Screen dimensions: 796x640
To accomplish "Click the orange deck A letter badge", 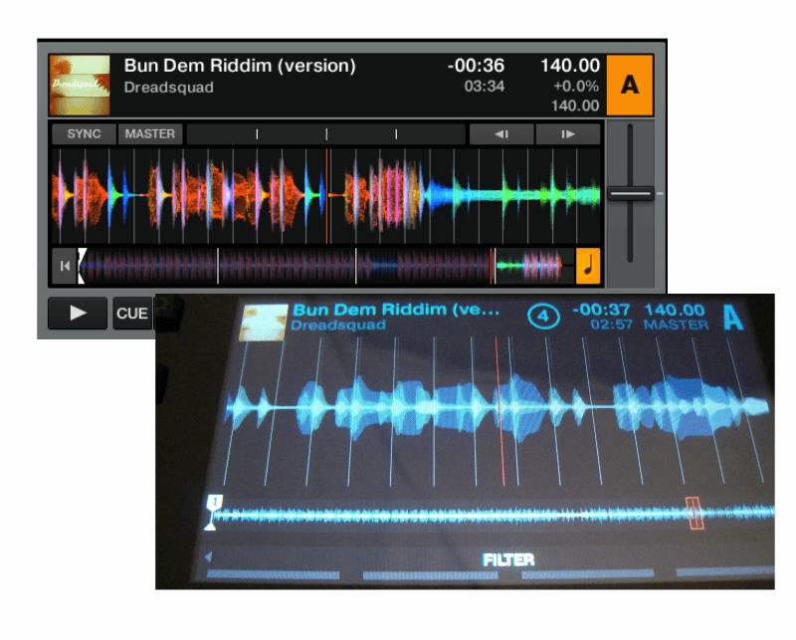I will point(629,85).
